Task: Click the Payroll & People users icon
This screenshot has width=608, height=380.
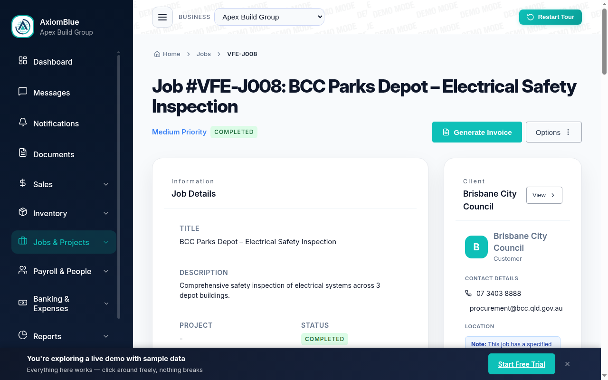Action: point(23,270)
